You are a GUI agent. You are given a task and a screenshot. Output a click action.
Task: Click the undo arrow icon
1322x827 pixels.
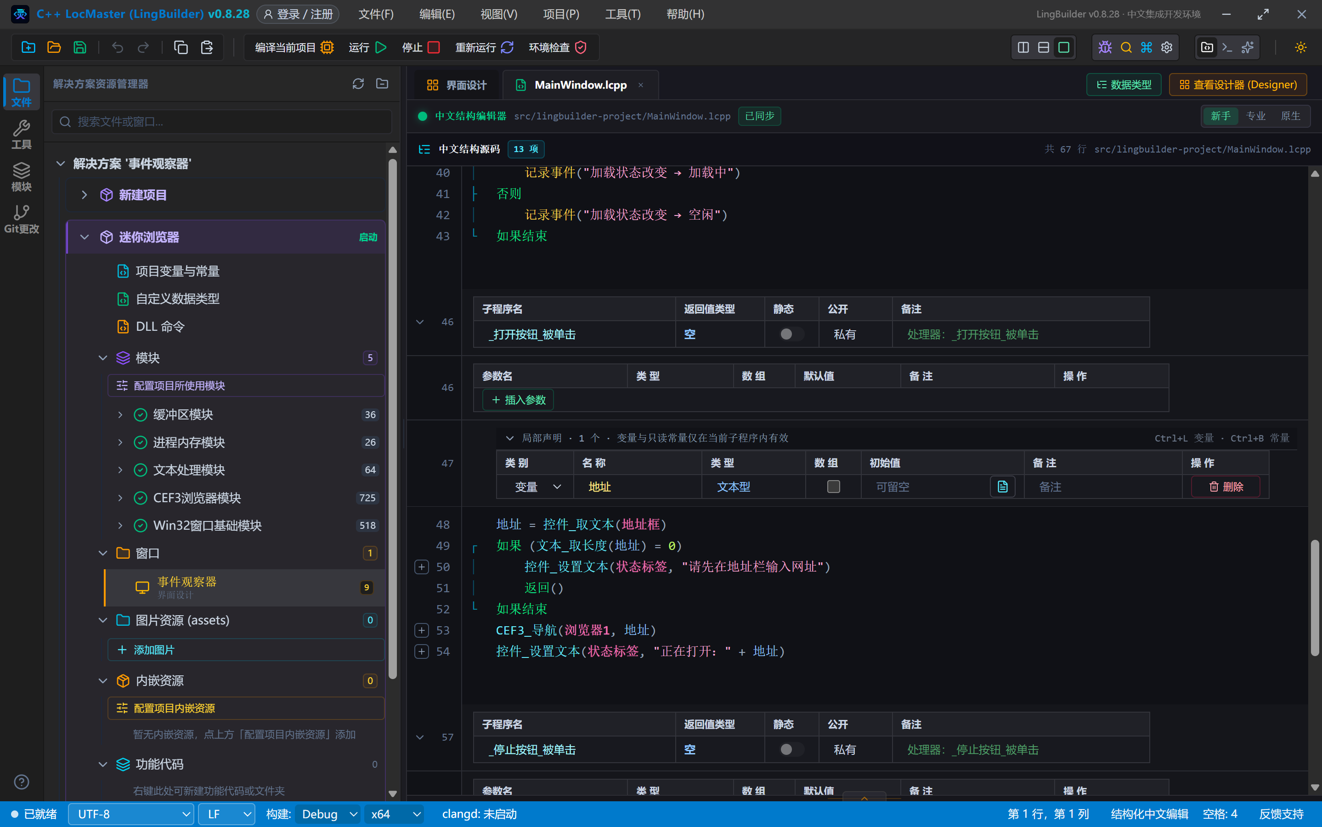118,48
